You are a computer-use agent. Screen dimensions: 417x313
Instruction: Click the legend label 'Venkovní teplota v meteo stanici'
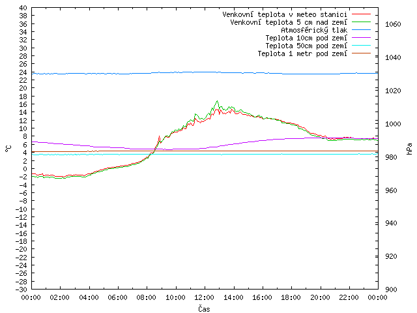285,14
